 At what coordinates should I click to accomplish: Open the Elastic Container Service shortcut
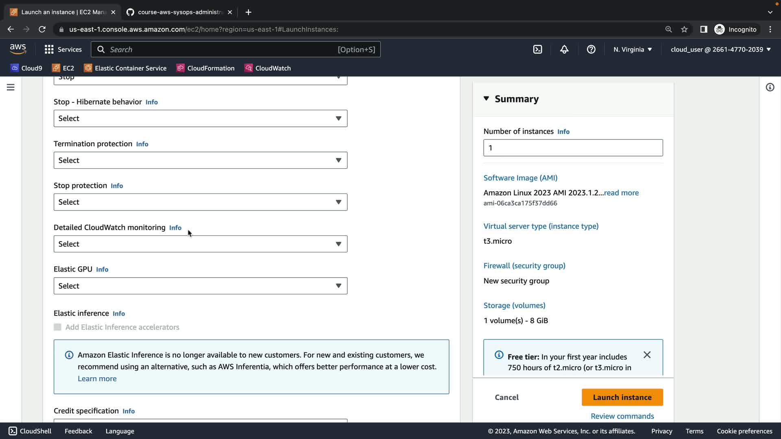point(125,68)
